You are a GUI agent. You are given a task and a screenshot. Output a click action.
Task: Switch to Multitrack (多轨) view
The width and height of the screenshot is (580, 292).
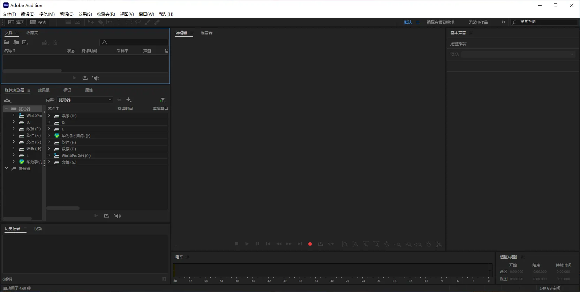point(38,22)
